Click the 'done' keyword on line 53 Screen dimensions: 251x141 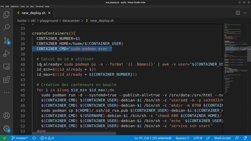coord(41,131)
